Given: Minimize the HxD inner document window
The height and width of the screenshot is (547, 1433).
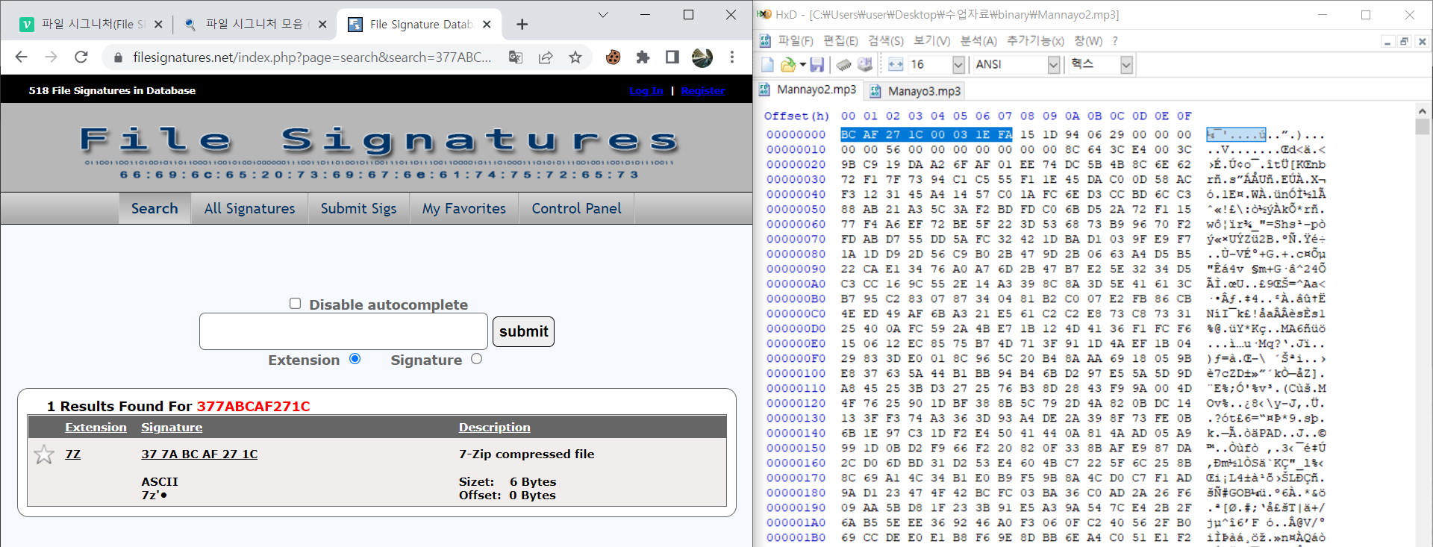Looking at the screenshot, I should click(x=1387, y=42).
